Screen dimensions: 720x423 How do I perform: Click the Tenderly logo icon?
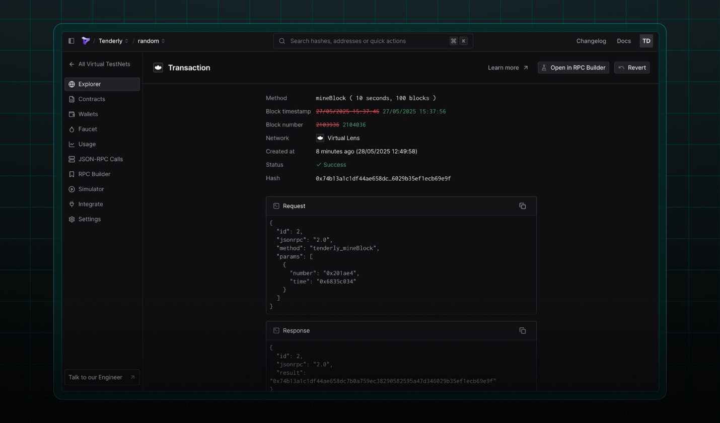[86, 41]
